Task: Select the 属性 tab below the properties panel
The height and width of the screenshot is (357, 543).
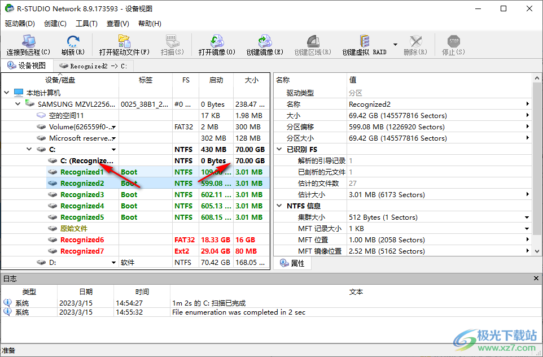Action: 292,263
